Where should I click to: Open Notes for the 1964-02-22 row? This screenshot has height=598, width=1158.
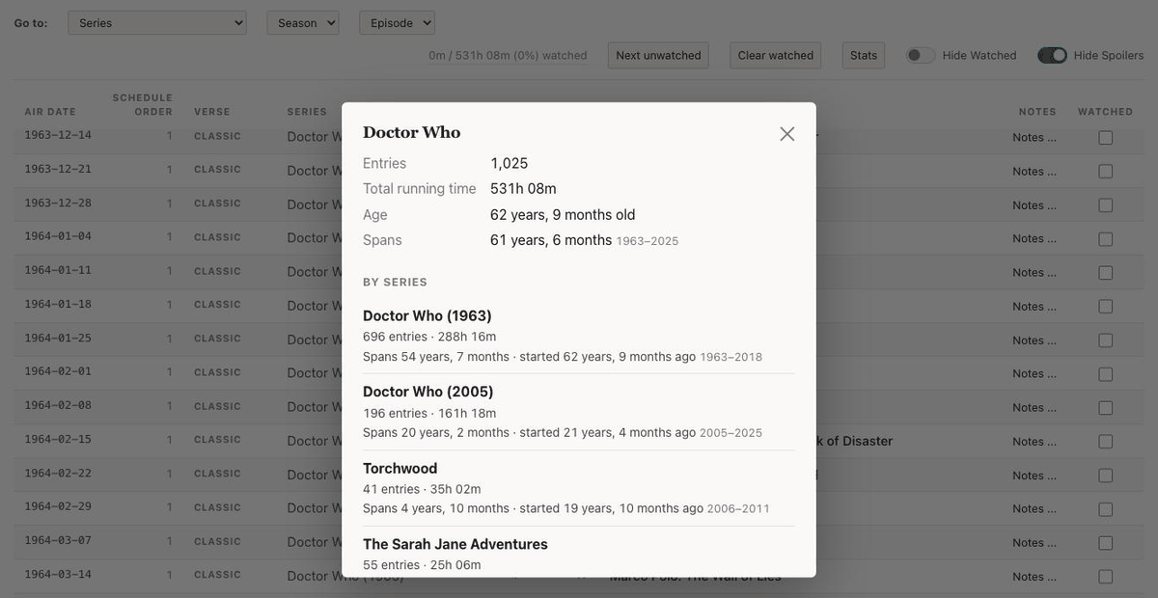[x=1034, y=475]
